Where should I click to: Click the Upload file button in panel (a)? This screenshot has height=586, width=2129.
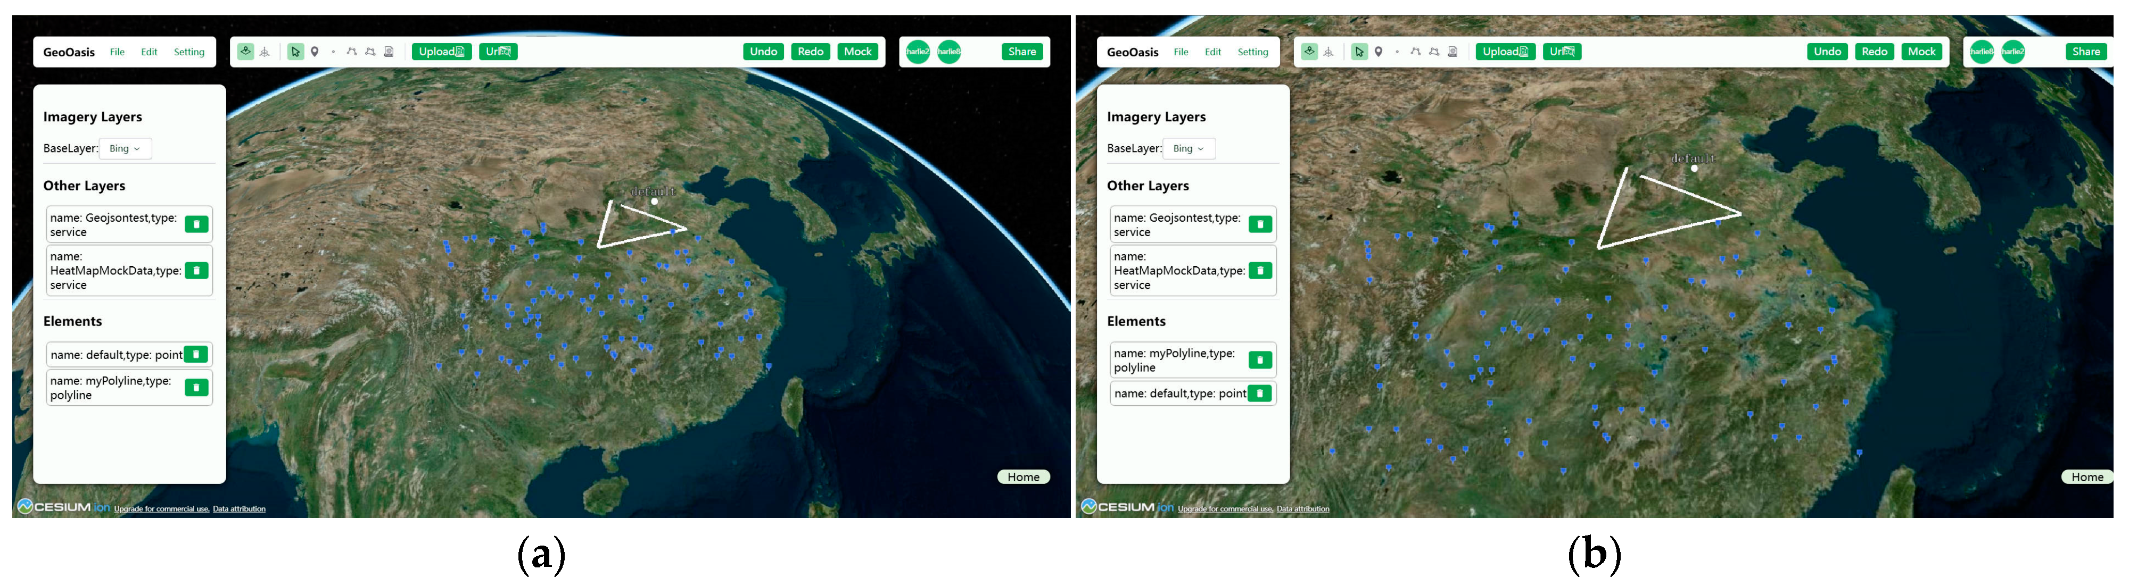click(x=441, y=51)
